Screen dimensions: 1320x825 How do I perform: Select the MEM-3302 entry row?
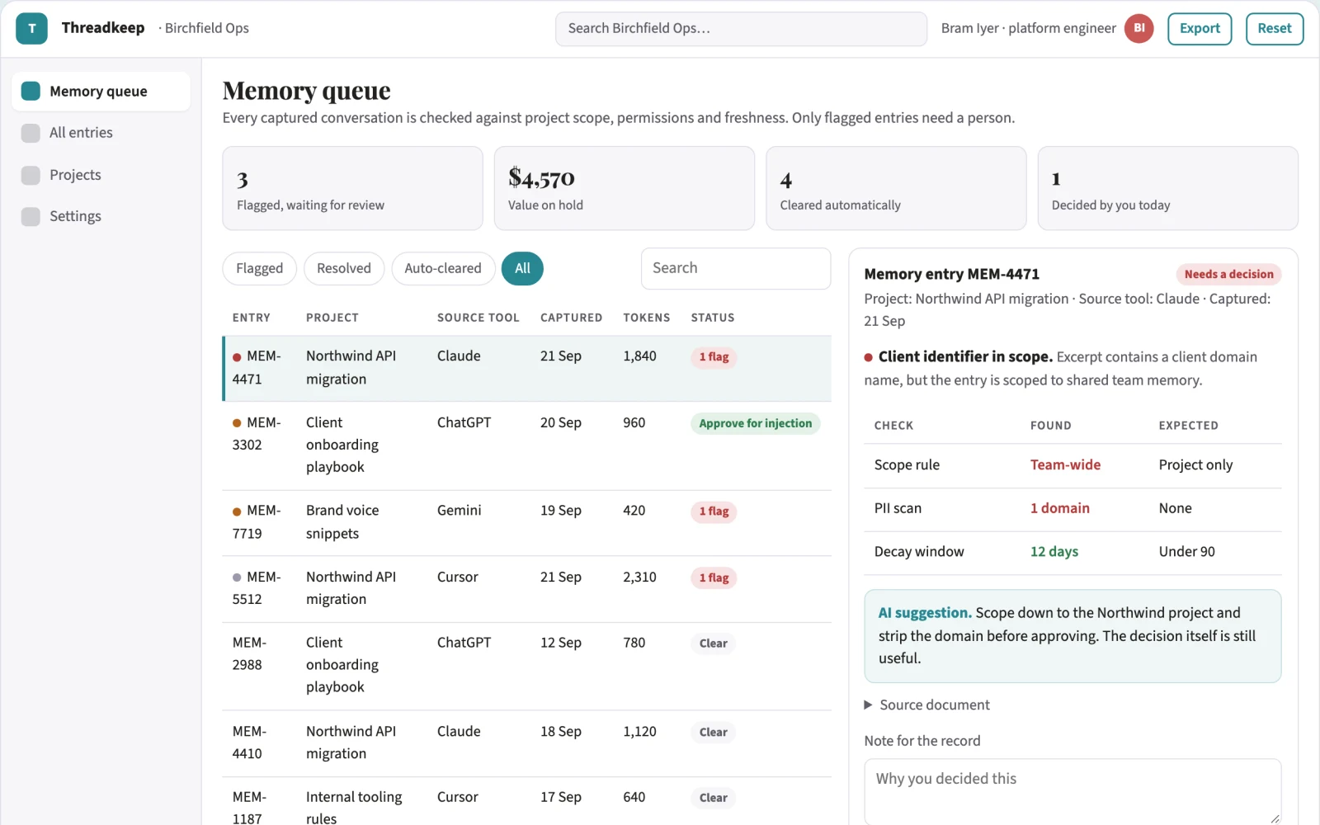pos(526,445)
